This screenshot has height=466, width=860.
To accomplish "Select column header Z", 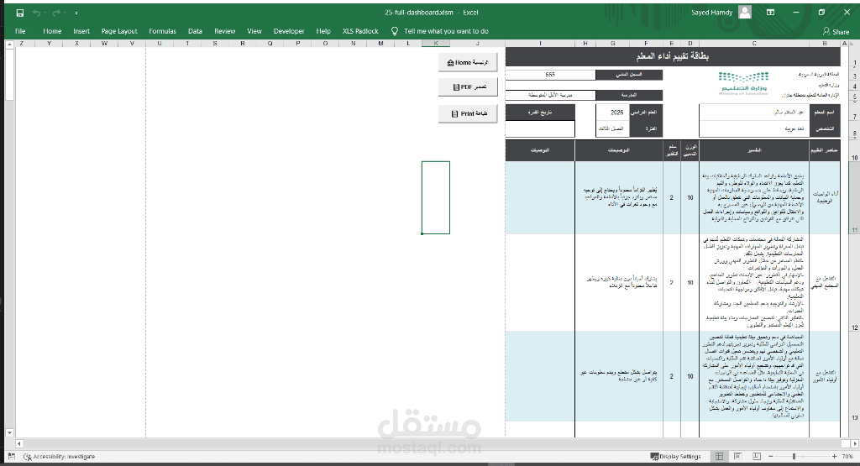I will (21, 44).
